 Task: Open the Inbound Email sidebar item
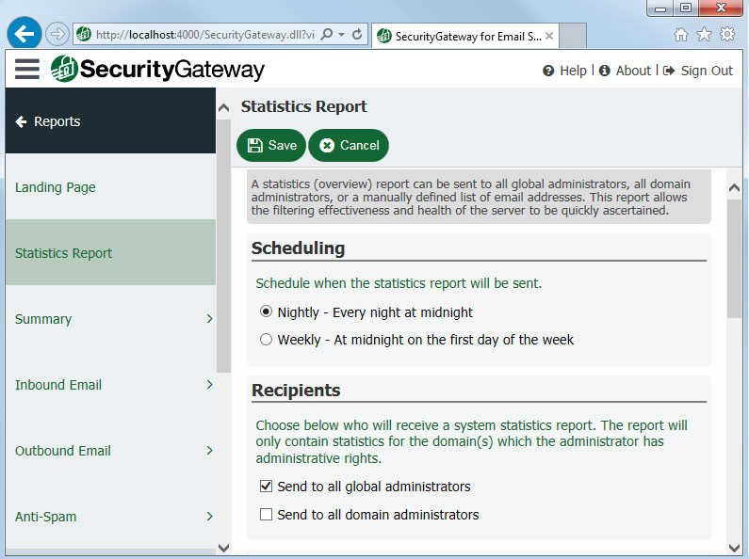110,385
